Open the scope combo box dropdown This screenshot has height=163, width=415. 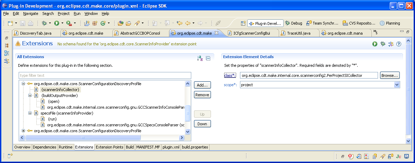[x=397, y=85]
